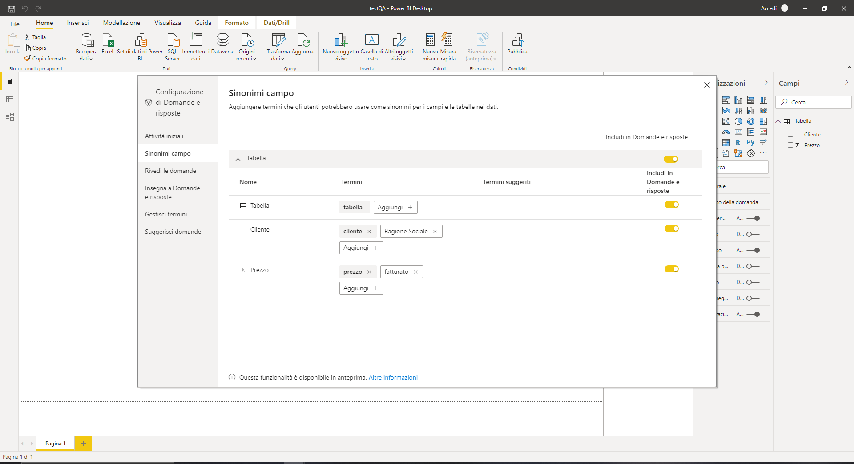Check the Cliente field checkbox
855x464 pixels.
pyautogui.click(x=790, y=135)
